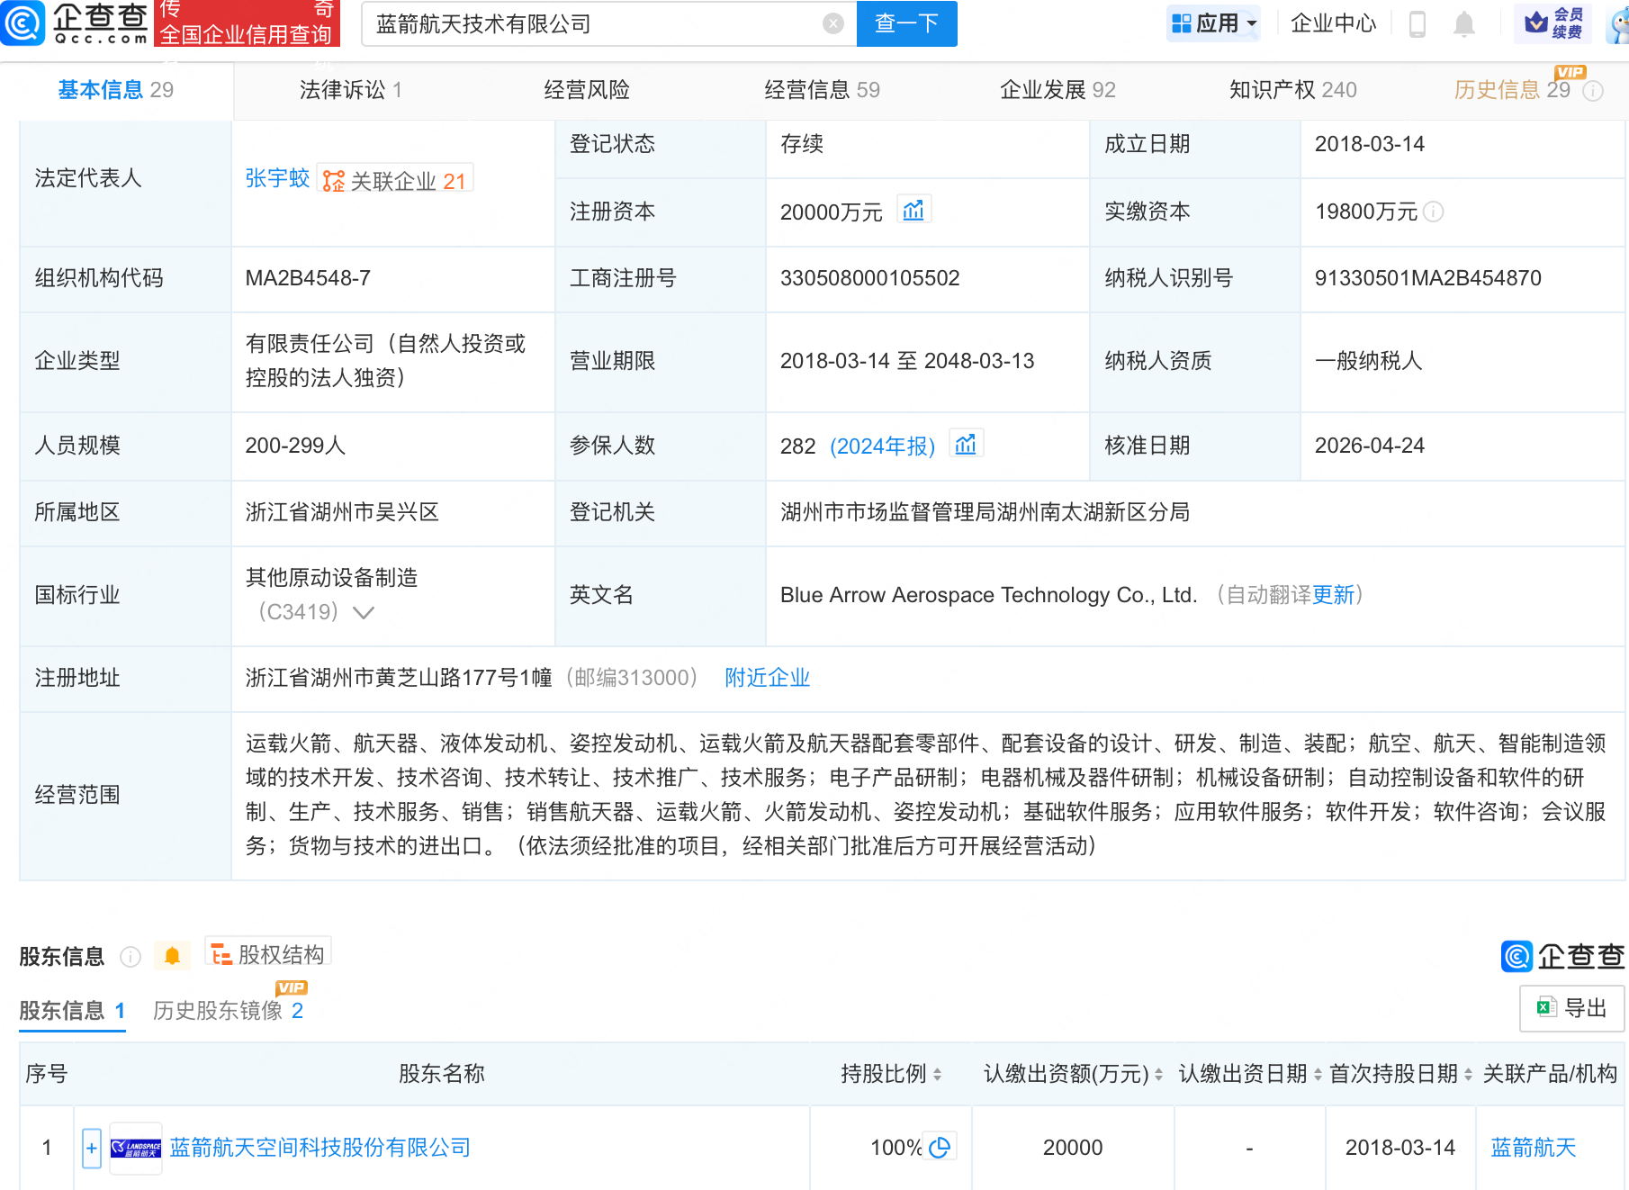1629x1190 pixels.
Task: Open the insured headcount chart icon
Action: coord(966,445)
